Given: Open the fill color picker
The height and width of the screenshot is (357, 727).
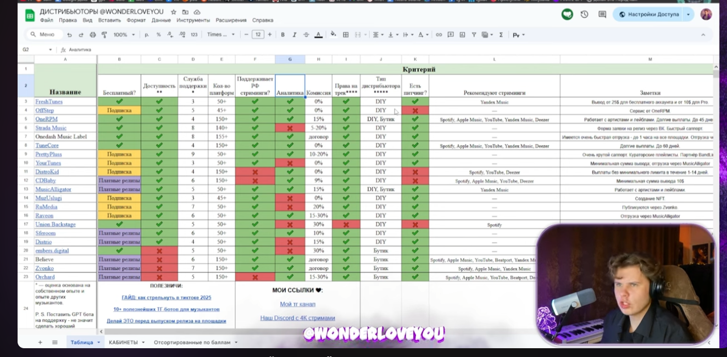Looking at the screenshot, I should tap(333, 35).
